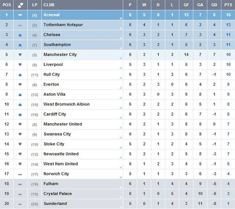Image resolution: width=235 pixels, height=209 pixels.
Task: Click West Ham United's down-arrow movement icon
Action: (x=20, y=164)
